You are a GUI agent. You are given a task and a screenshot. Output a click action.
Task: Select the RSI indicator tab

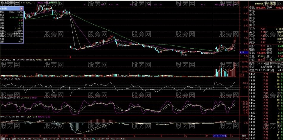(80, 139)
